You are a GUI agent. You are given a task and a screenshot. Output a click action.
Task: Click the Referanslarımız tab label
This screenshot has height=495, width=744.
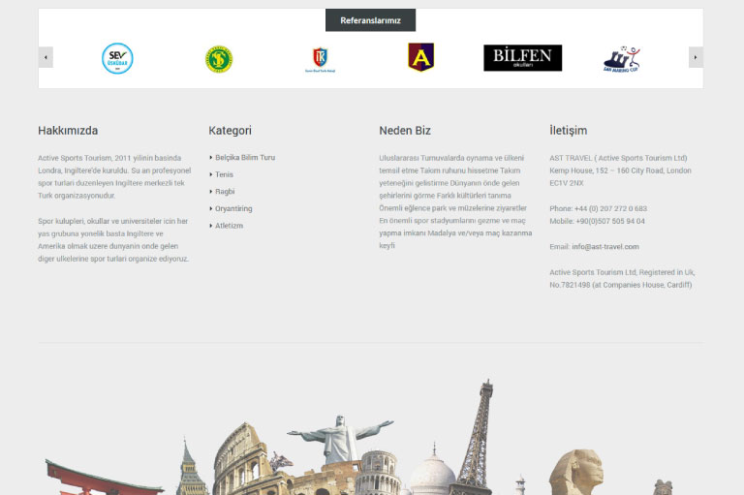pyautogui.click(x=370, y=20)
